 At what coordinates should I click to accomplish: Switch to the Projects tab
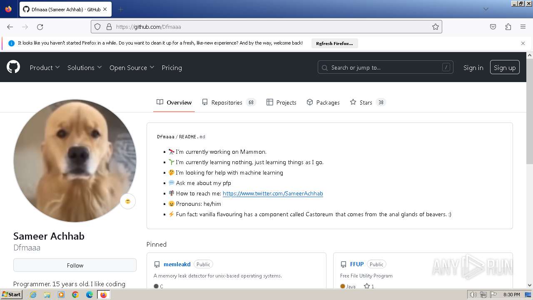pyautogui.click(x=281, y=102)
